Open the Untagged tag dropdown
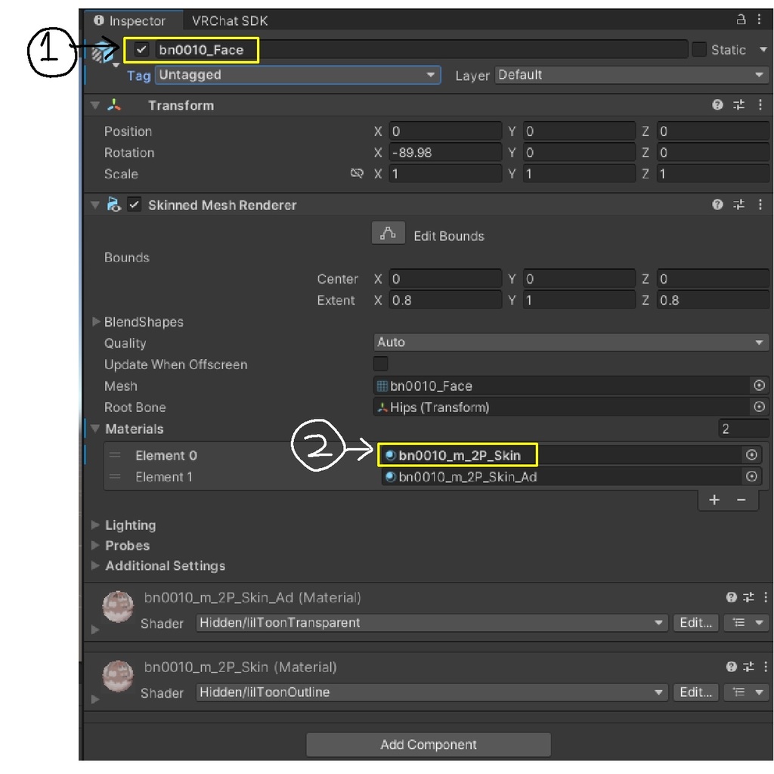The height and width of the screenshot is (774, 774). click(298, 75)
